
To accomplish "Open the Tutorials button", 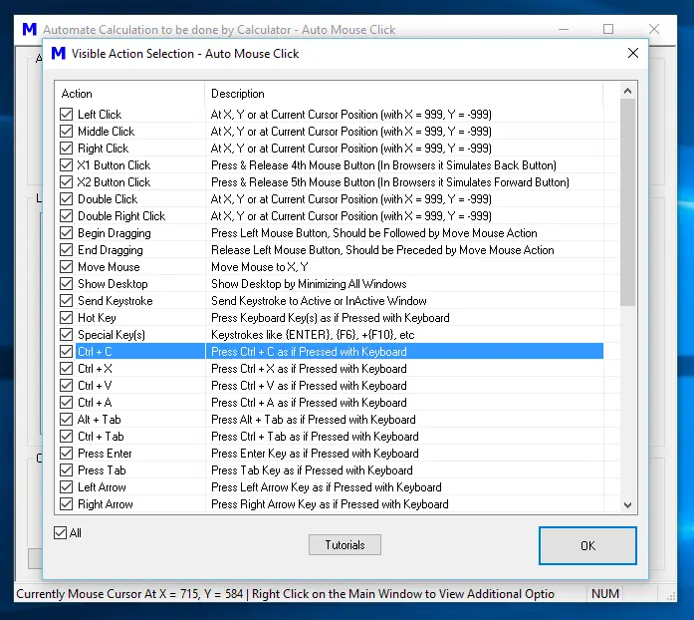I will pos(345,545).
